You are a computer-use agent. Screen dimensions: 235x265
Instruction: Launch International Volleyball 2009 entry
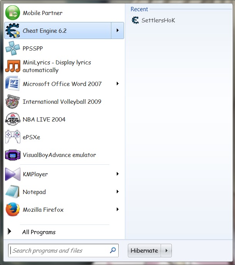(x=64, y=101)
